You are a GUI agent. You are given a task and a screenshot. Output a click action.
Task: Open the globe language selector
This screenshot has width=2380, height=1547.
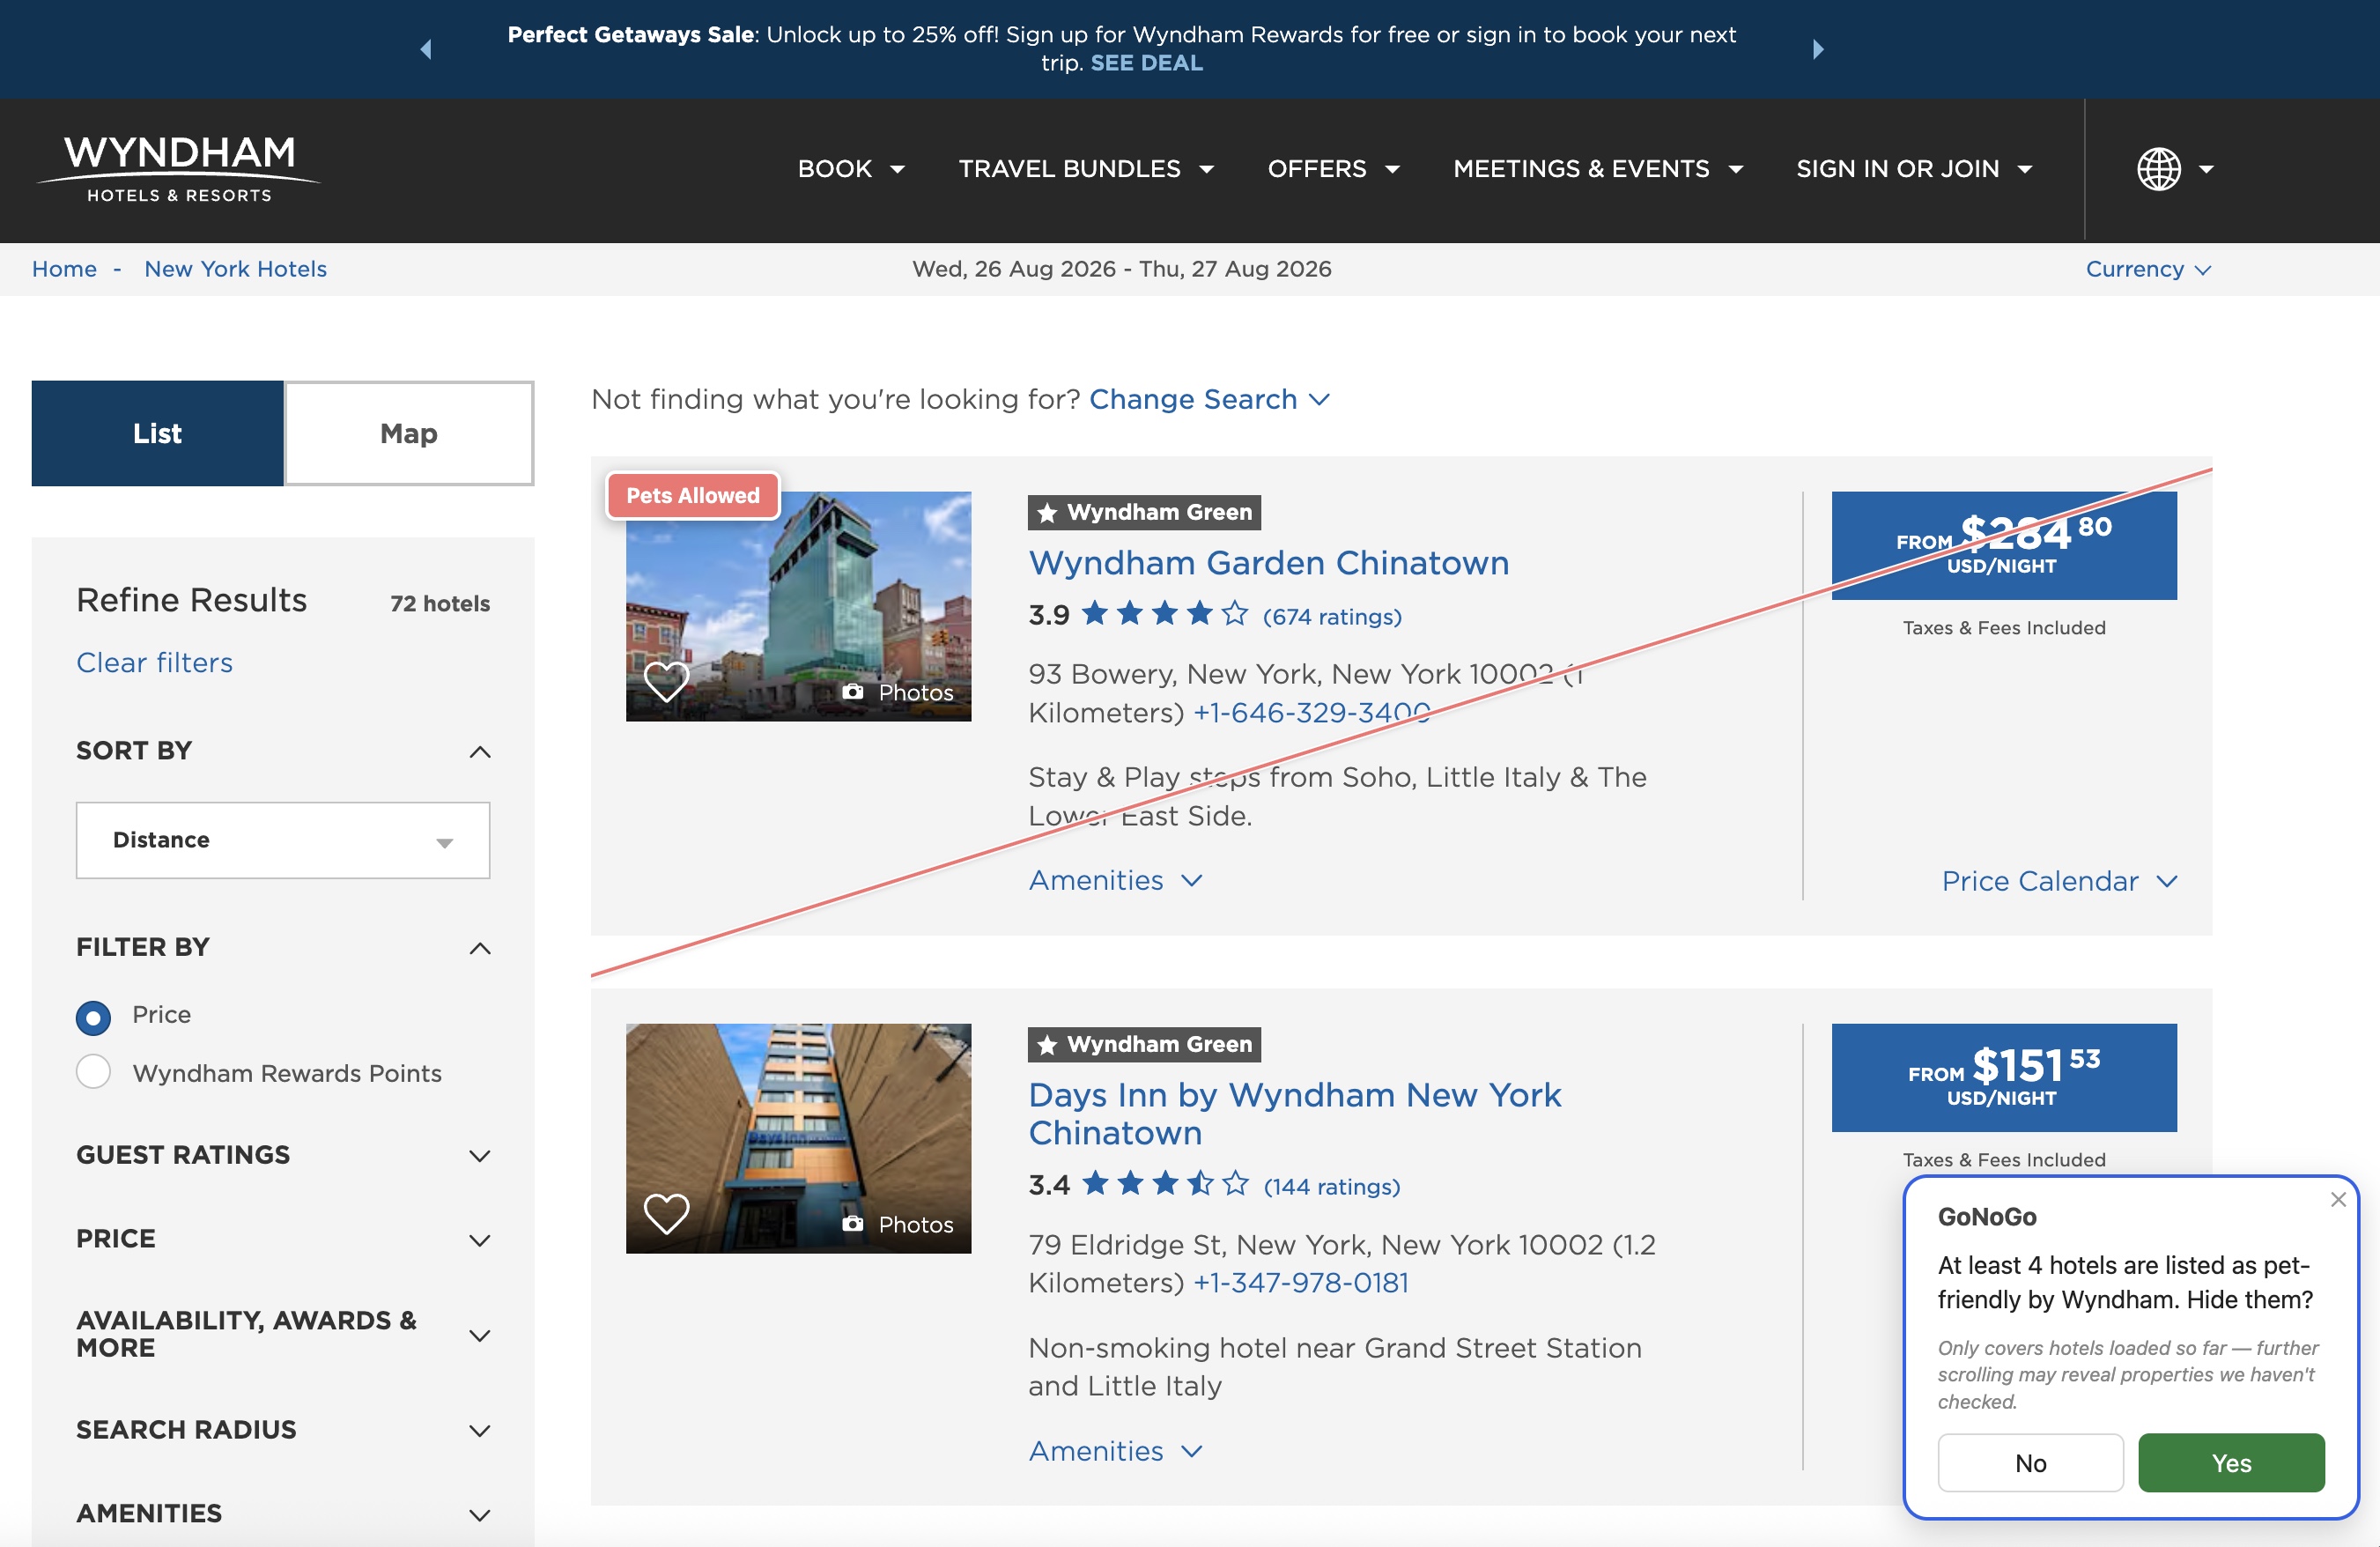2174,169
